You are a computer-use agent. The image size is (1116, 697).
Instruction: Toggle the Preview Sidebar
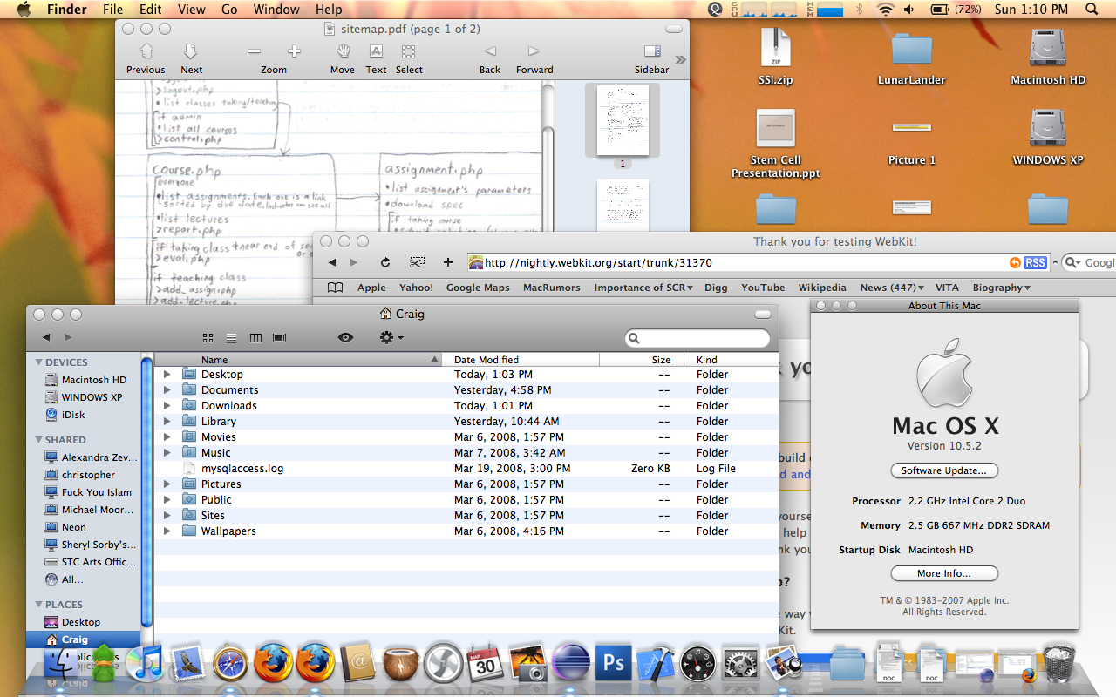click(x=651, y=52)
